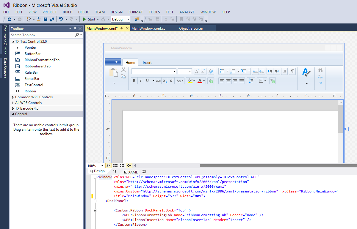The image size is (357, 229).
Task: Toggle Bold formatting in ribbon
Action: point(134,81)
